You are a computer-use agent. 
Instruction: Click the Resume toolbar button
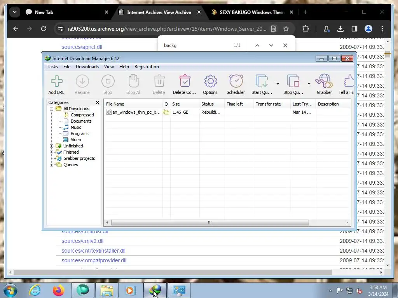[x=82, y=85]
